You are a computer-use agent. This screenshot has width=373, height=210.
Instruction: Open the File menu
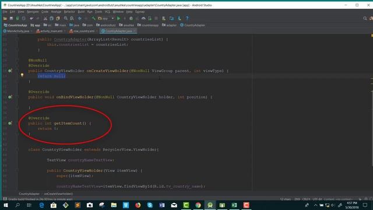point(5,12)
